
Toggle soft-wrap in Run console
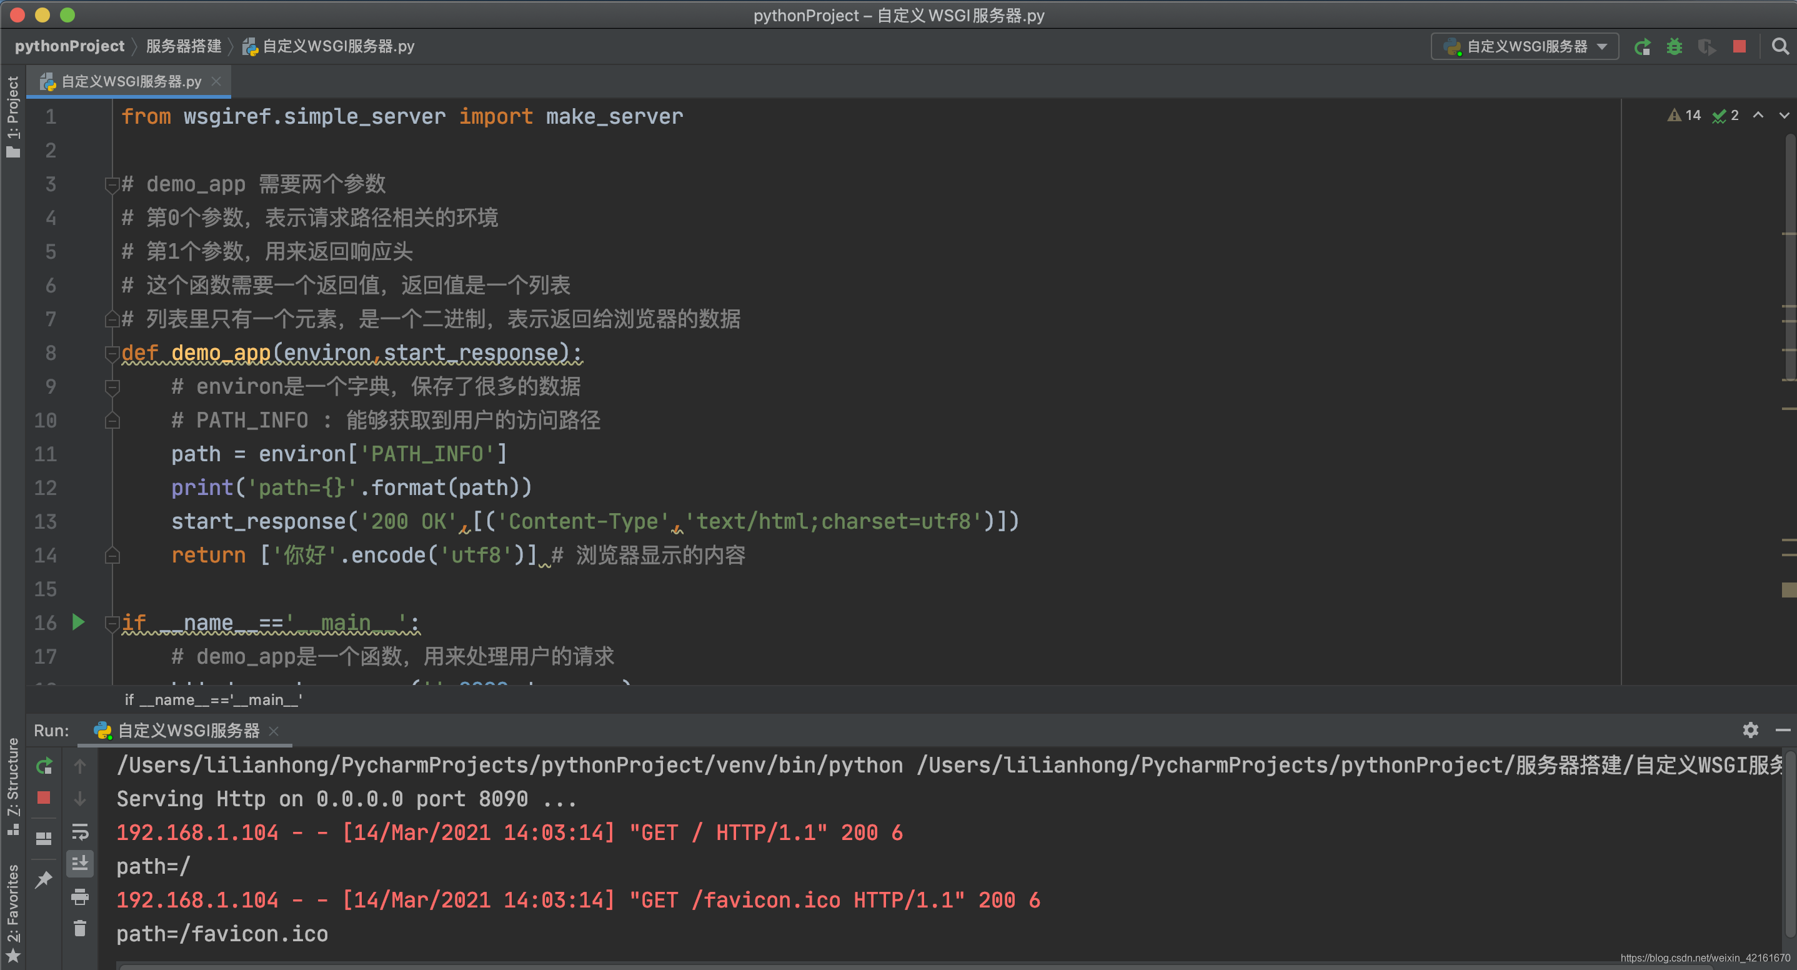[80, 831]
